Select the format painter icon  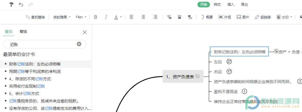coord(12,5)
